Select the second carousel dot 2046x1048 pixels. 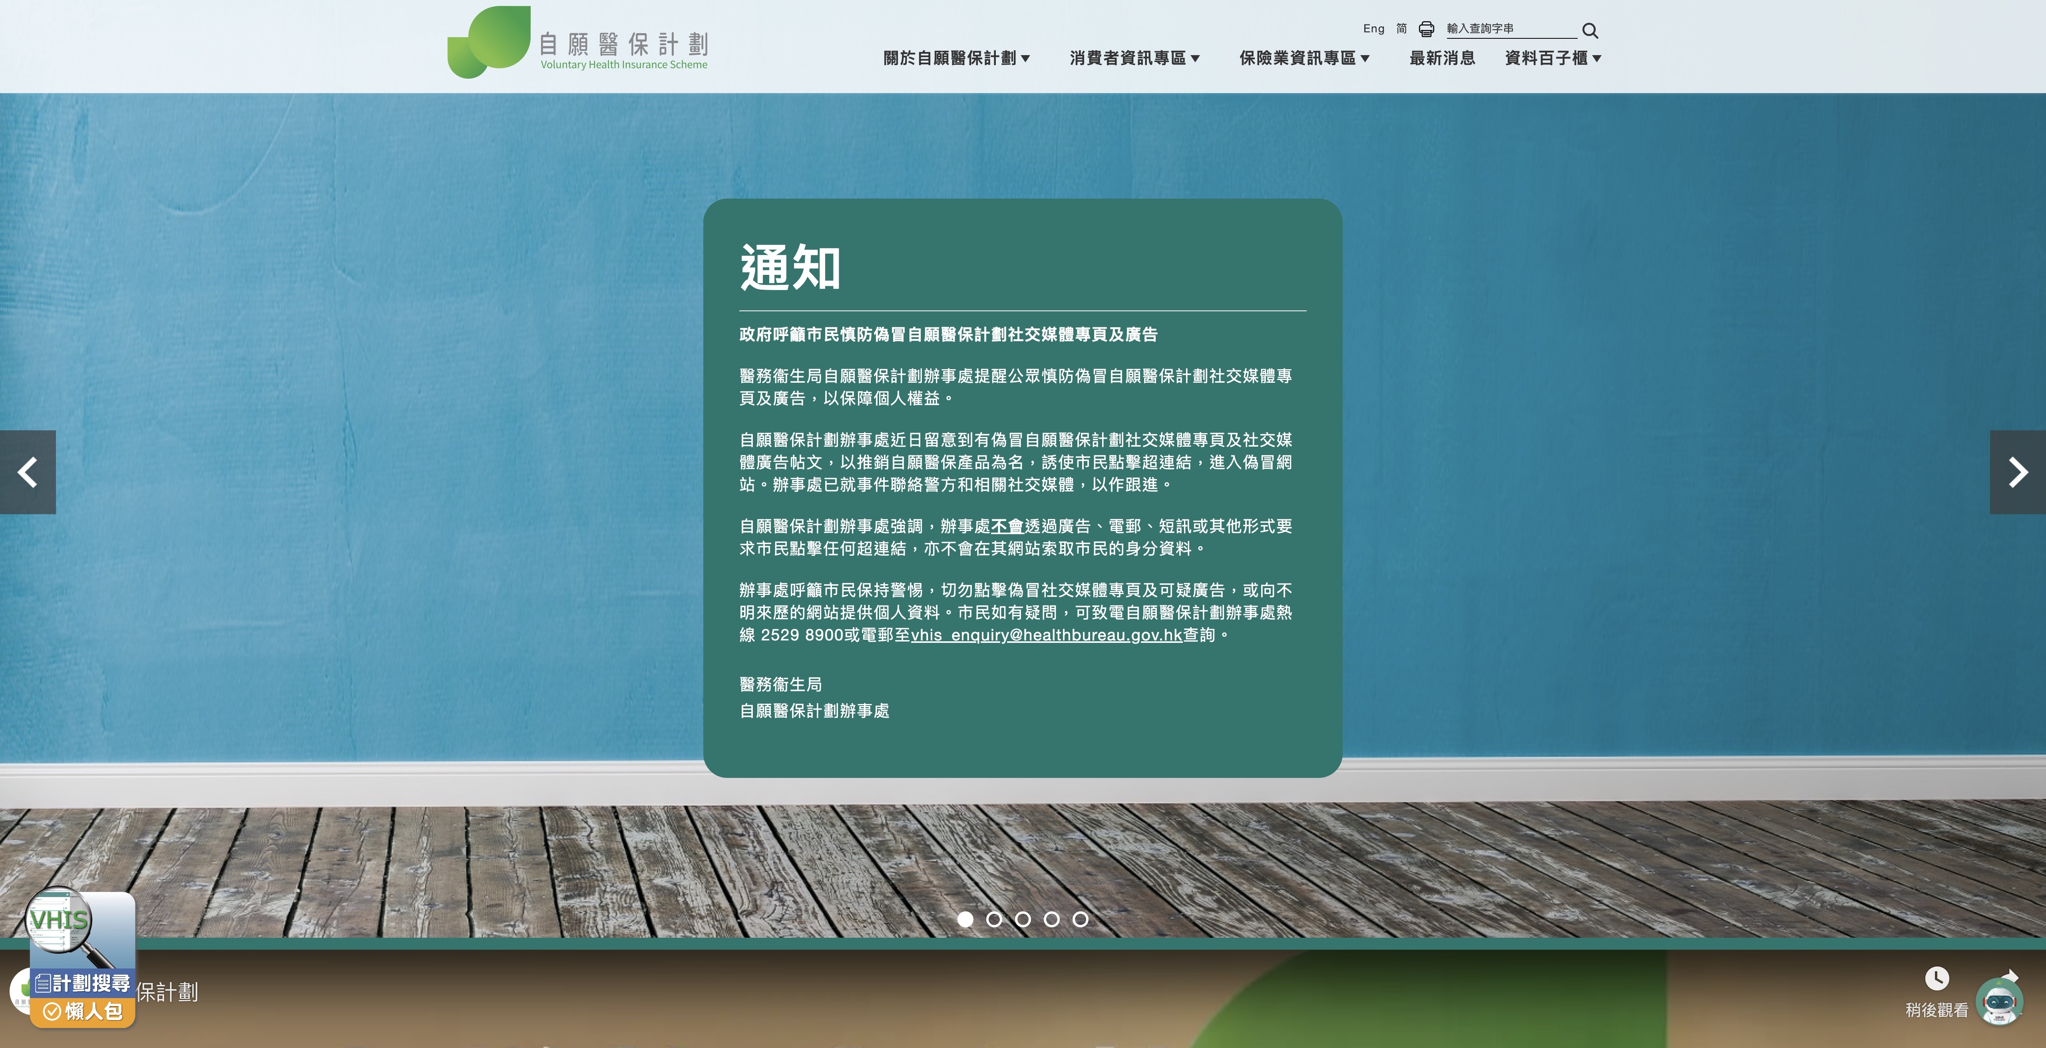(993, 919)
